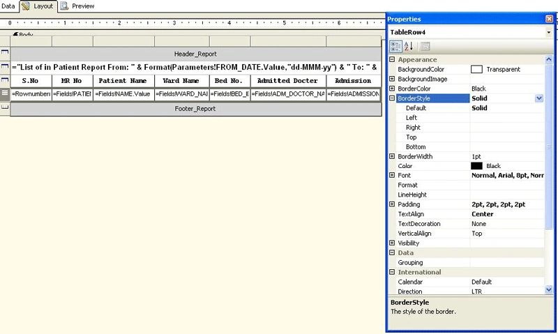The width and height of the screenshot is (558, 334).
Task: Select the Right border style row
Action: [469, 128]
